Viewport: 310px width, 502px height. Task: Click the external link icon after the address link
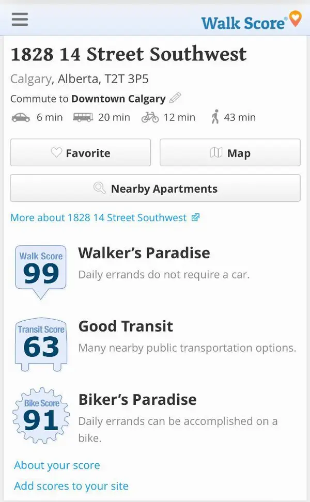click(195, 217)
